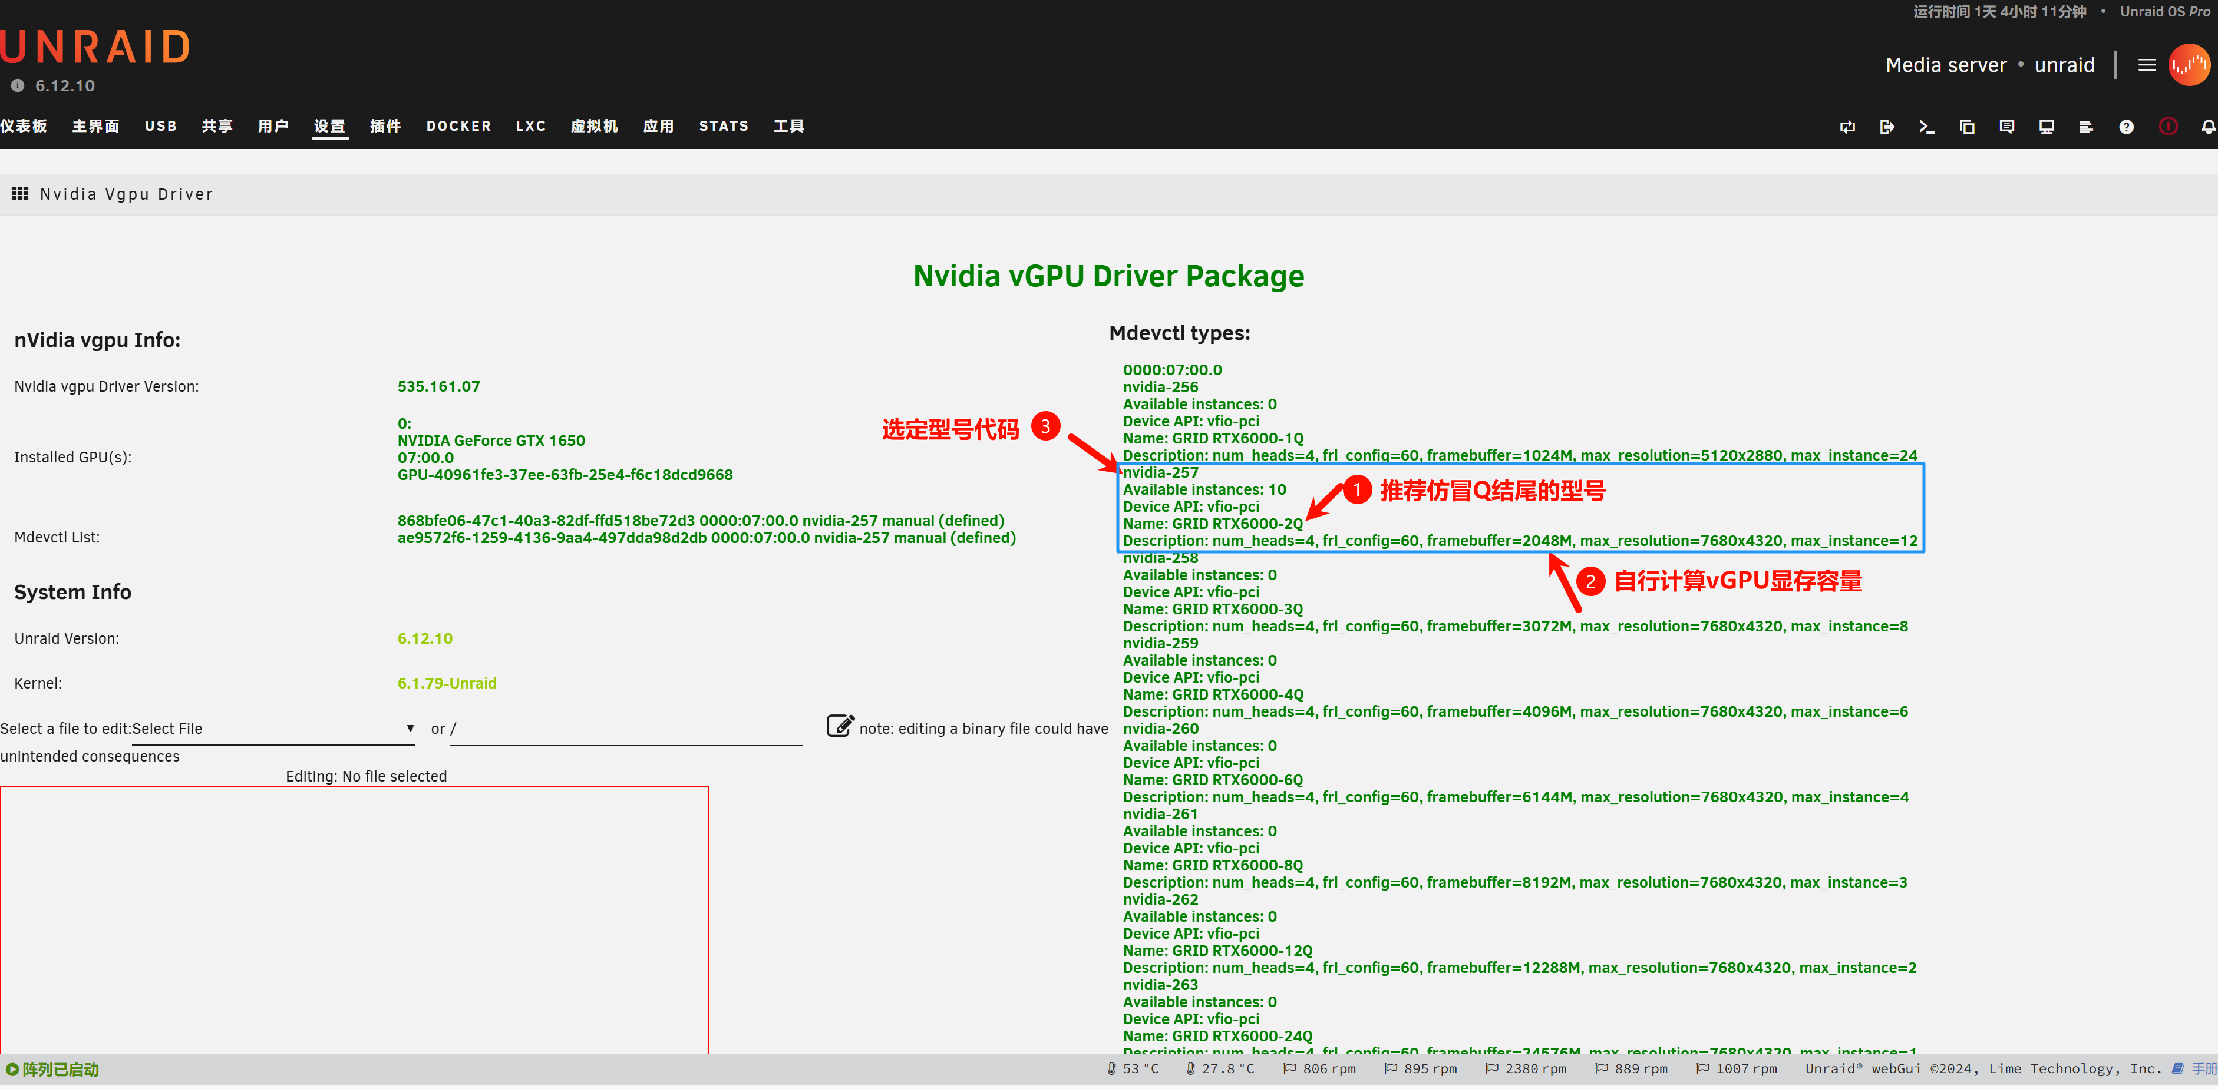Open the 主界面 main tab
The width and height of the screenshot is (2218, 1089).
(95, 125)
